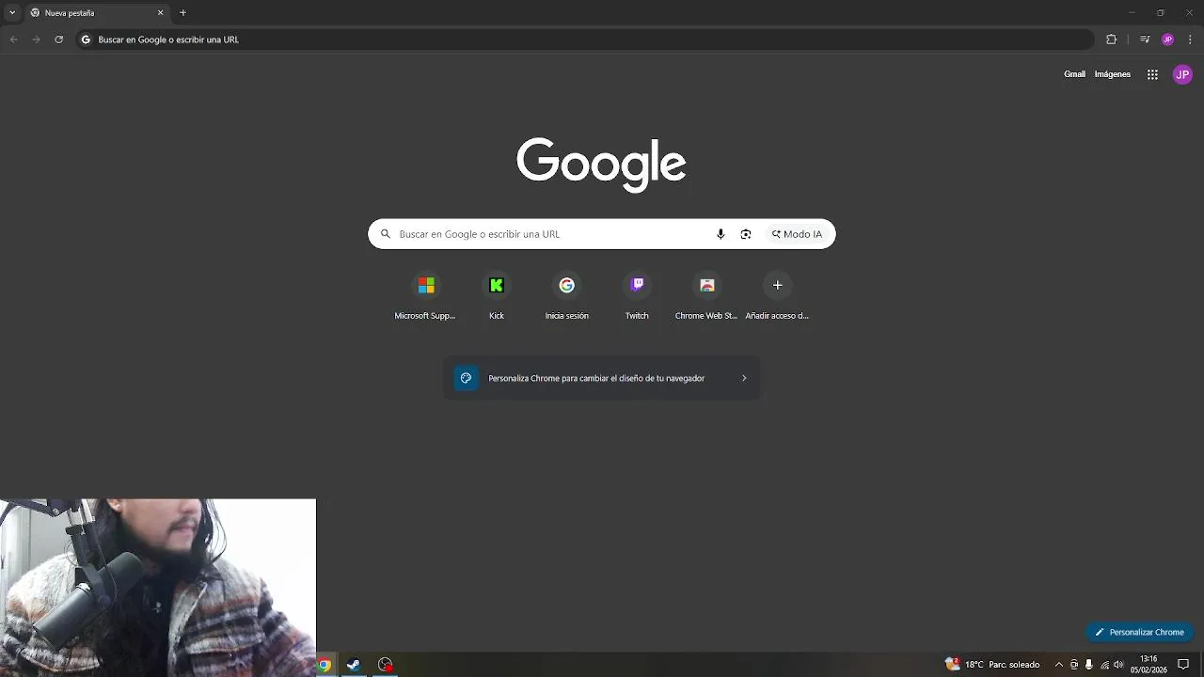Close the Nueva pestaña tab
Screen dimensions: 1204x677
(x=160, y=13)
